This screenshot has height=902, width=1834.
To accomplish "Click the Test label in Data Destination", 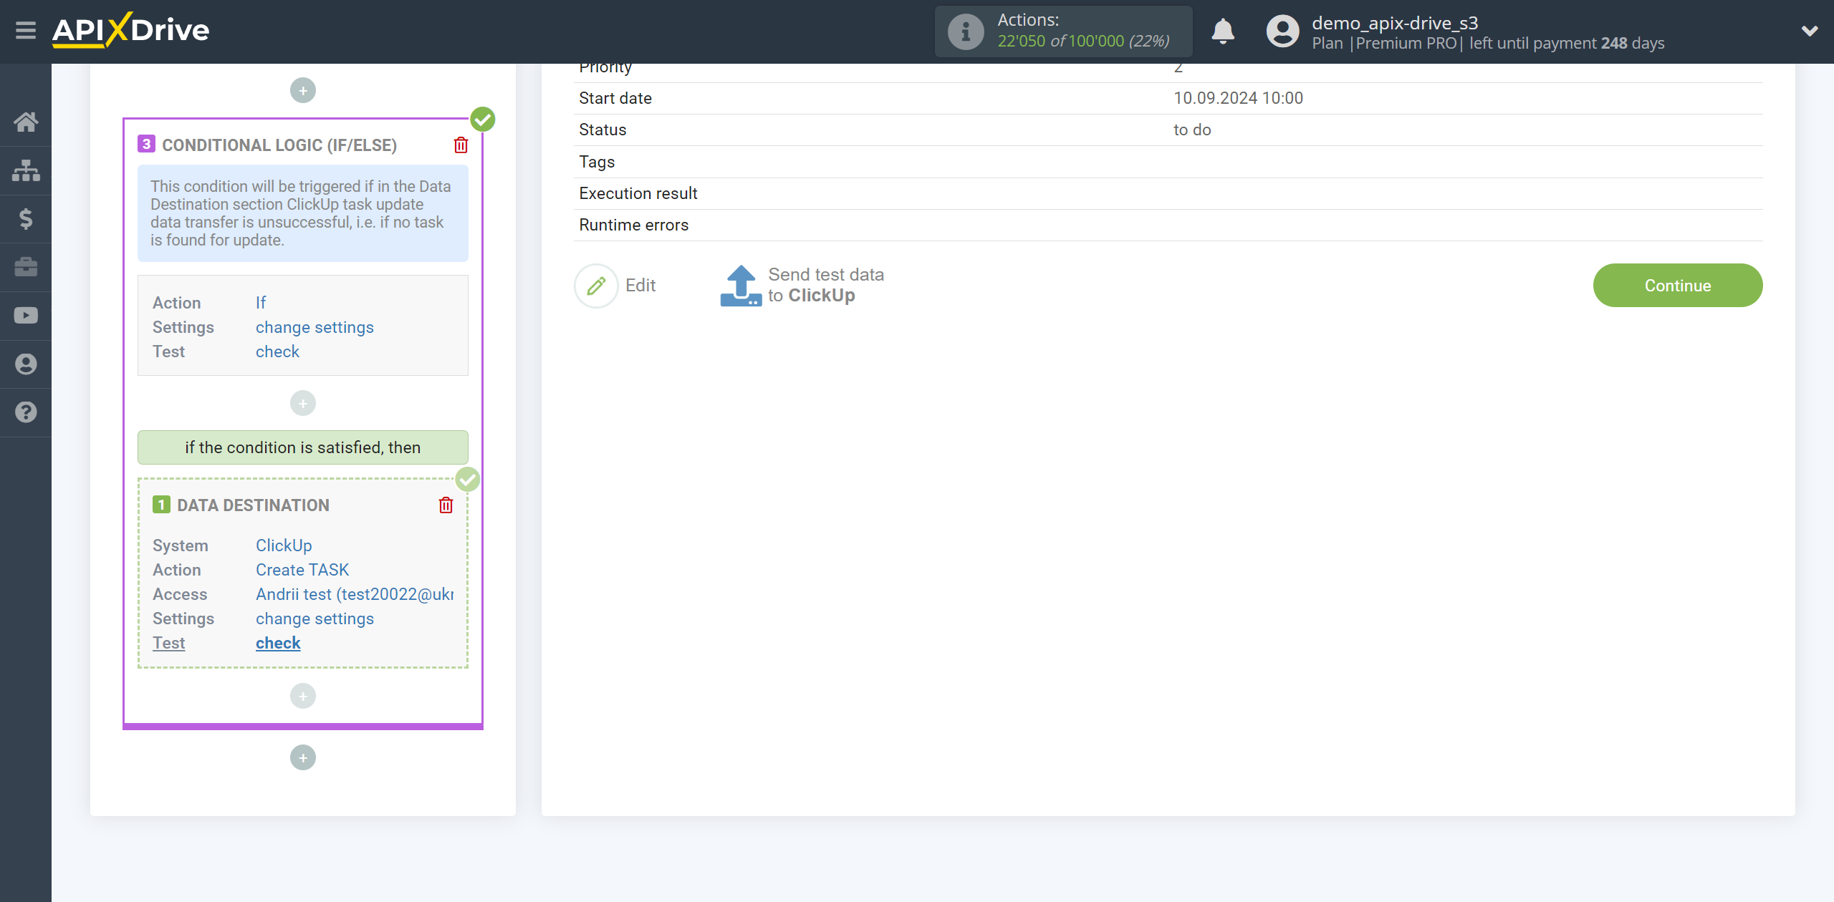I will click(x=168, y=643).
